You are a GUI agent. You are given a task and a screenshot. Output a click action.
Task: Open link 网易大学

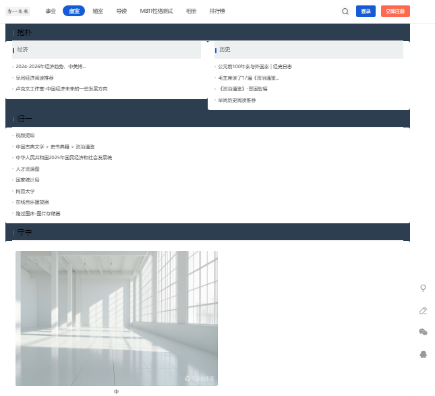click(25, 191)
